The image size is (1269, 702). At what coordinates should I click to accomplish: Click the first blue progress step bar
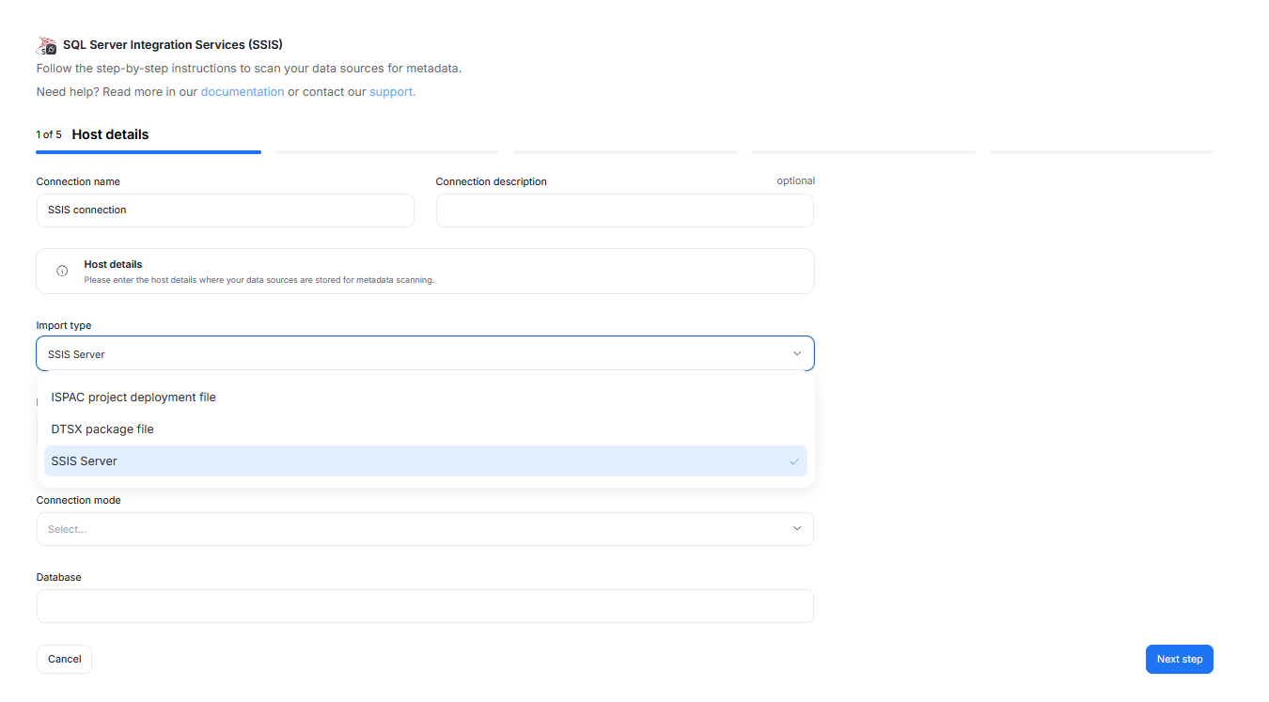click(149, 151)
